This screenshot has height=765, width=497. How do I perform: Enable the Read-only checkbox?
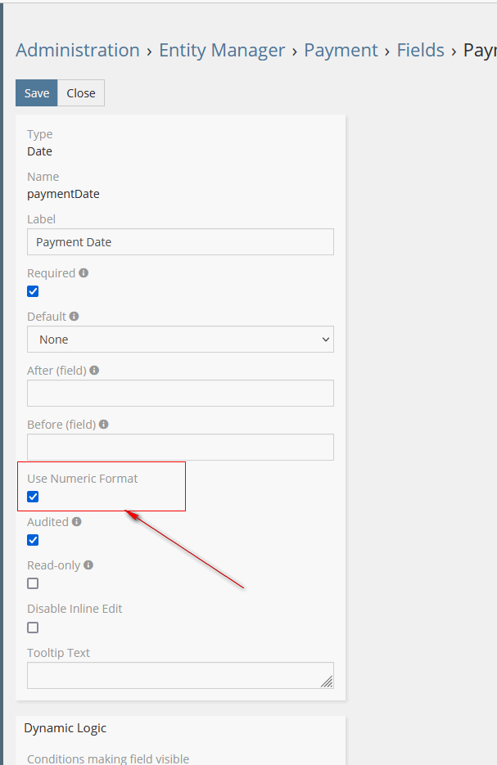pos(33,583)
